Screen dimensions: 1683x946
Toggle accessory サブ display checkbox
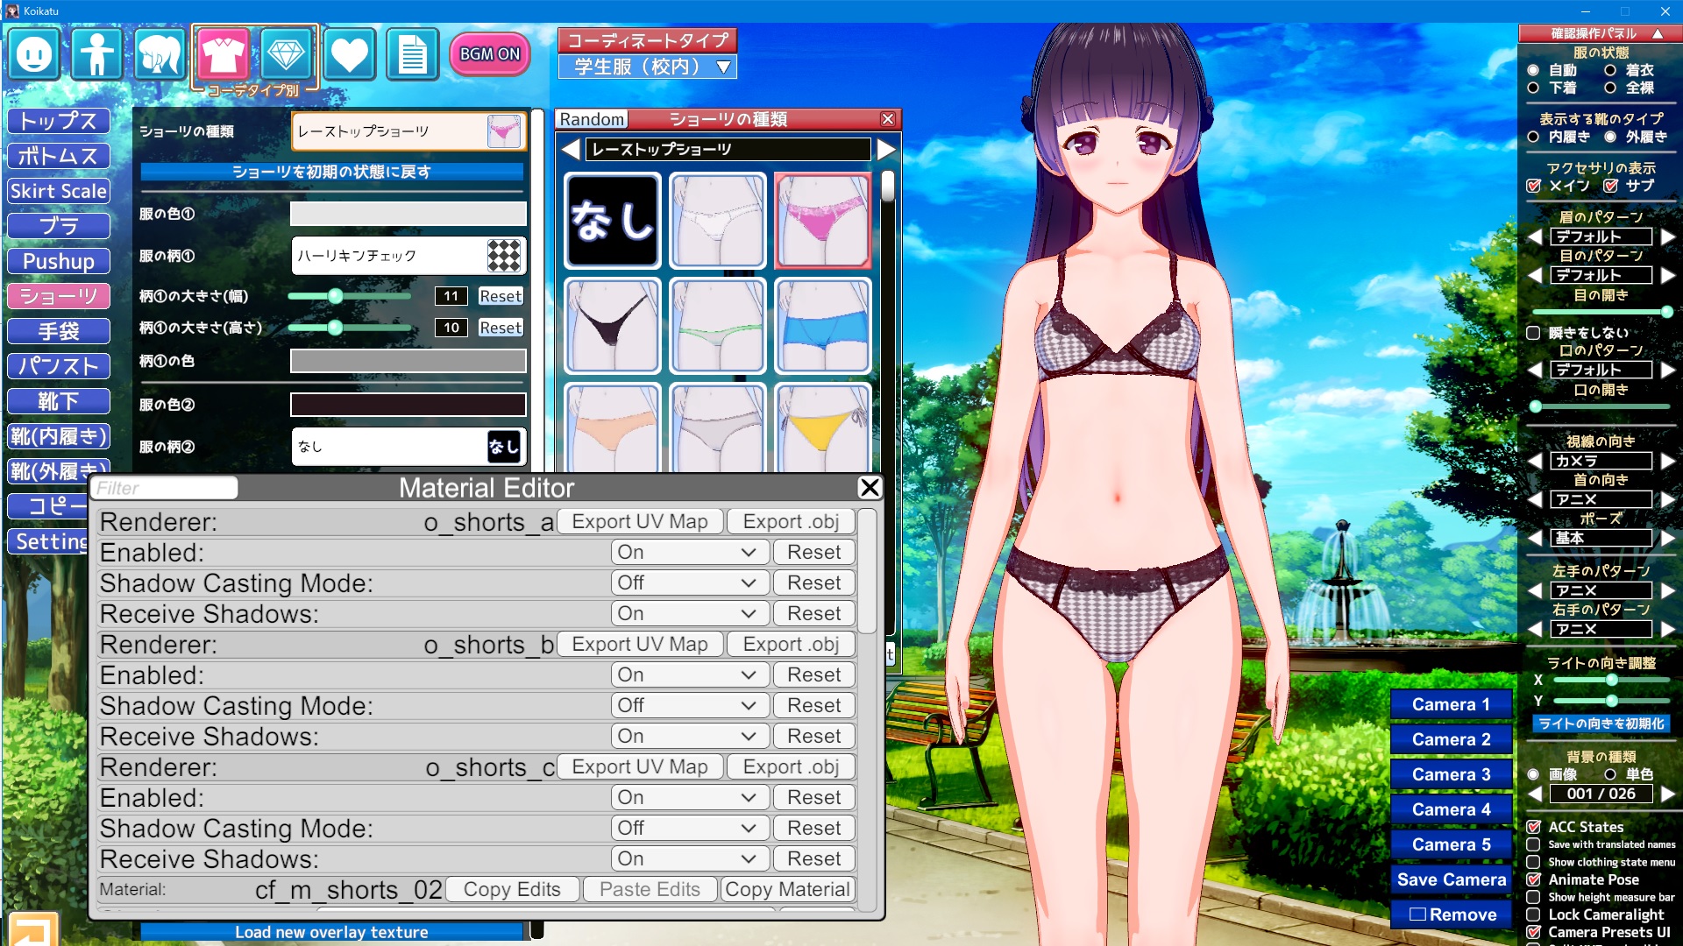1611,186
